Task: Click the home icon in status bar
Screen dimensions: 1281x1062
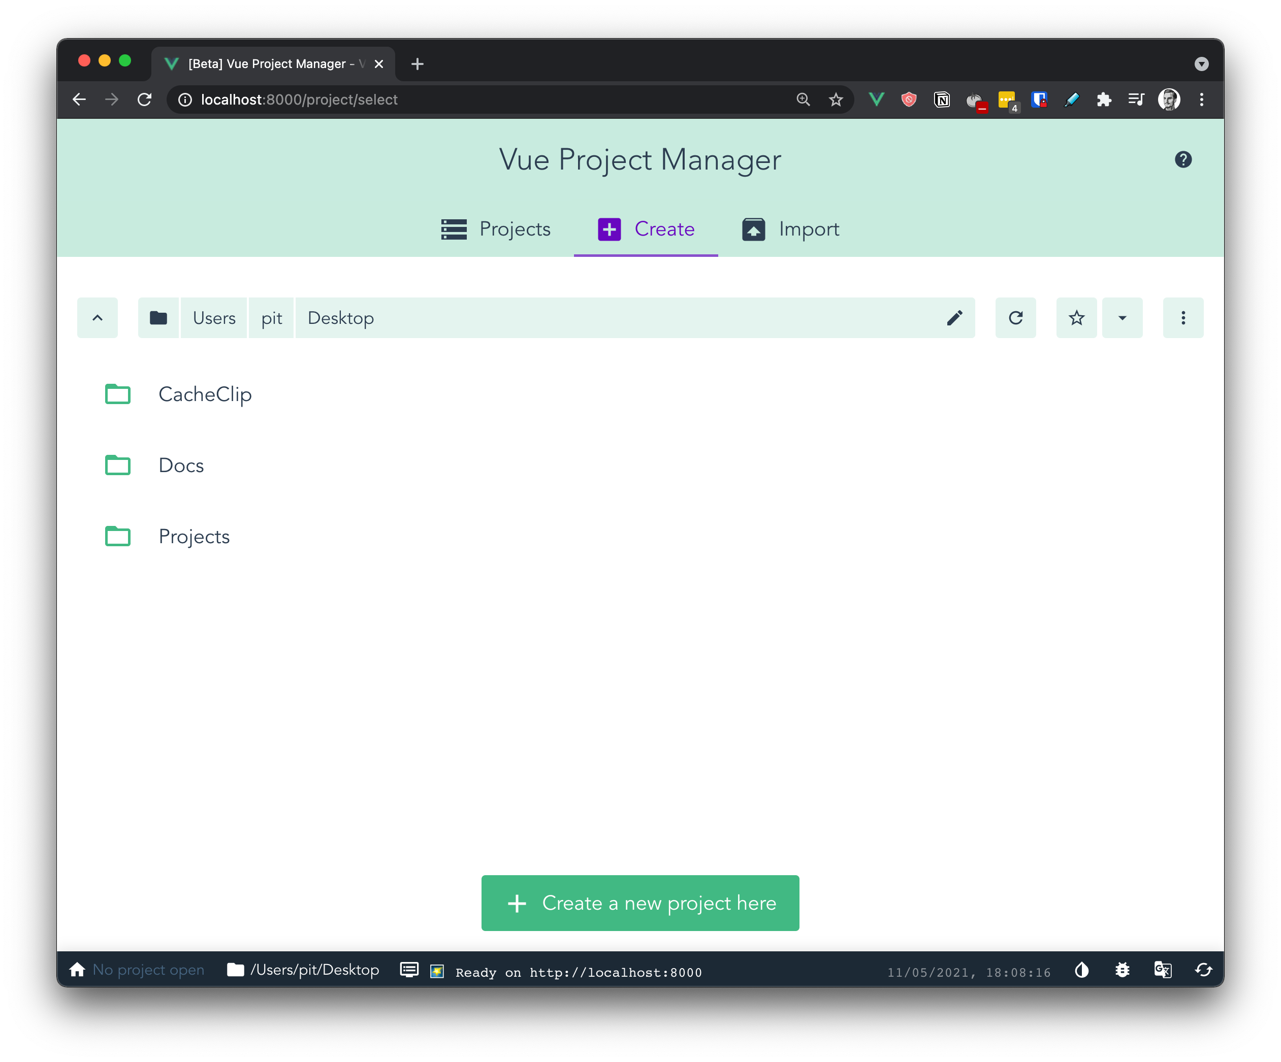Action: click(78, 969)
